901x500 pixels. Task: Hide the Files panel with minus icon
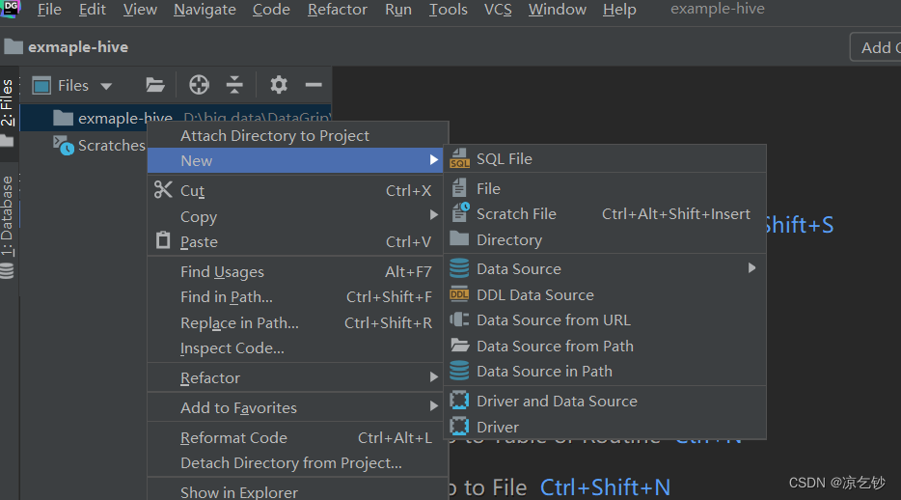click(314, 85)
